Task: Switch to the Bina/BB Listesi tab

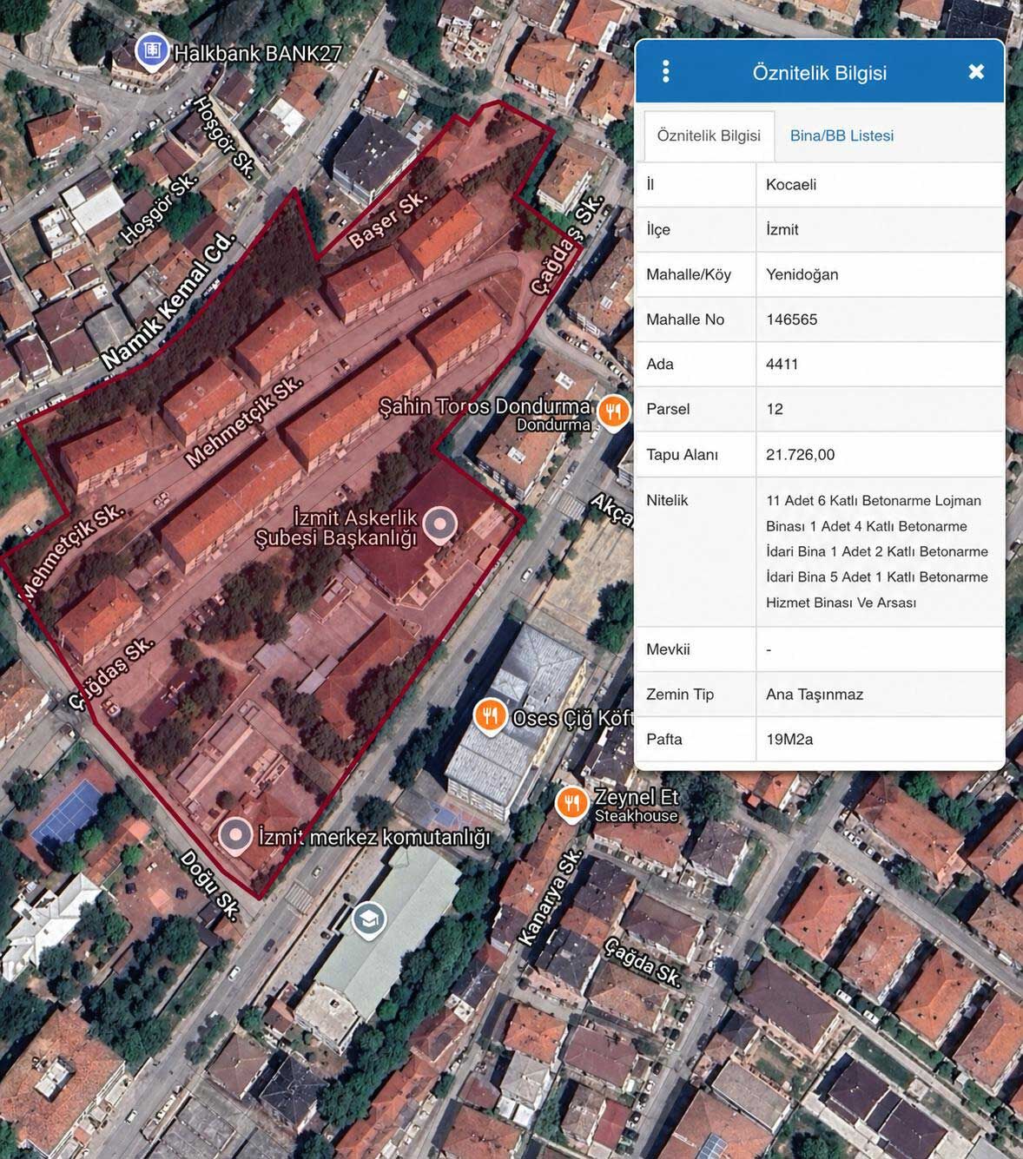Action: 841,135
